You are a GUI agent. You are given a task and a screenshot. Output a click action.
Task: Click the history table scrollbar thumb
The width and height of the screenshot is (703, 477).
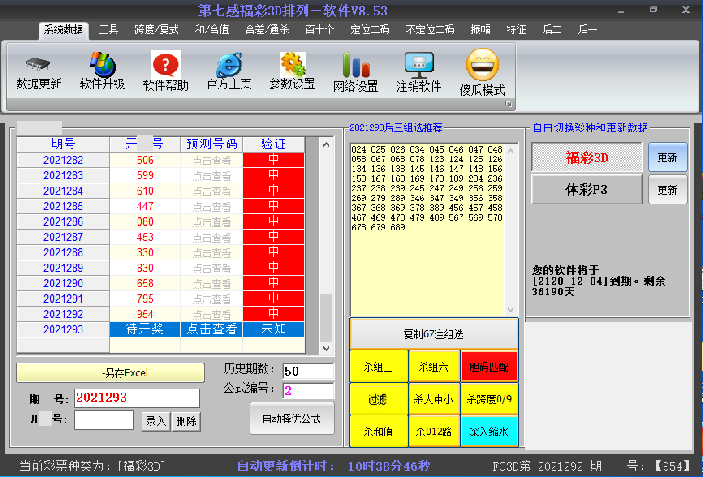pyautogui.click(x=326, y=317)
